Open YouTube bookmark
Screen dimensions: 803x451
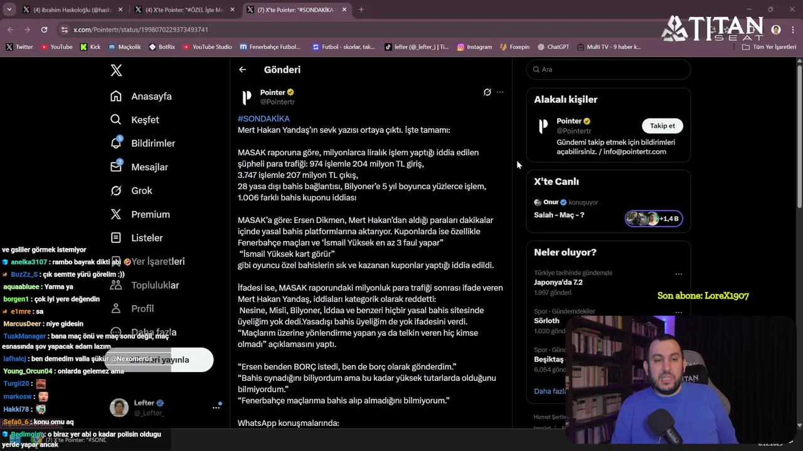coord(56,47)
